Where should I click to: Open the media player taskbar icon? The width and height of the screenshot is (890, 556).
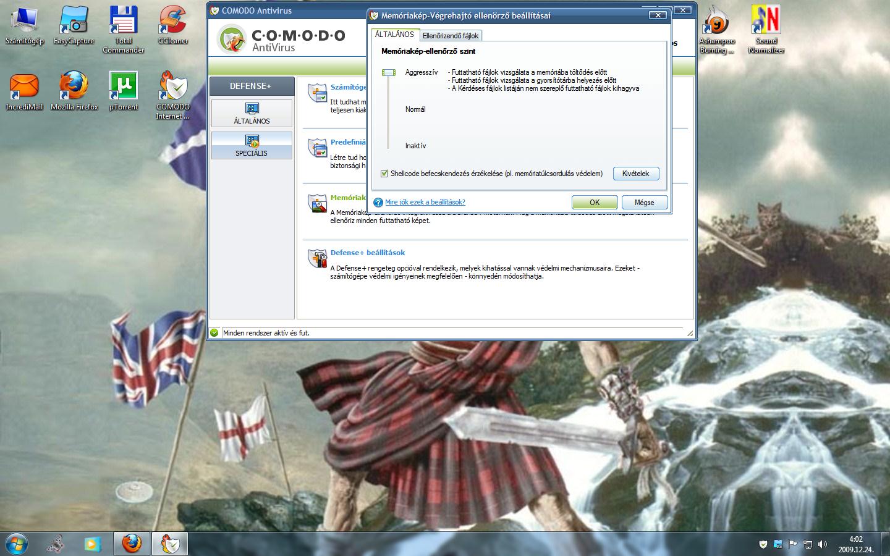(x=92, y=544)
